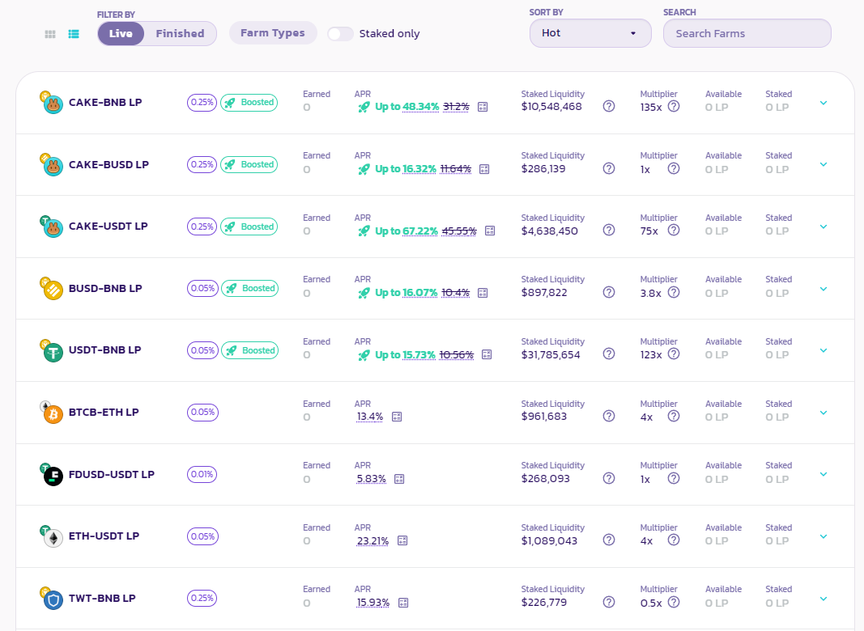The height and width of the screenshot is (631, 864).
Task: Enable the Staked only toggle
Action: (x=340, y=34)
